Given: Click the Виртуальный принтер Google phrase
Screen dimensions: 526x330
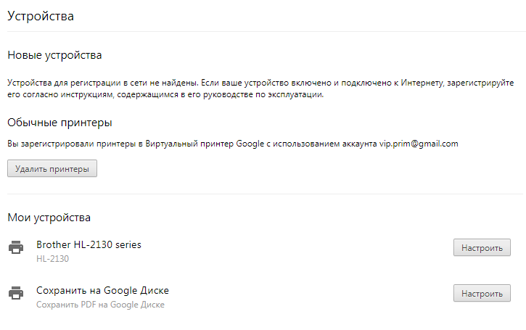Looking at the screenshot, I should point(205,144).
